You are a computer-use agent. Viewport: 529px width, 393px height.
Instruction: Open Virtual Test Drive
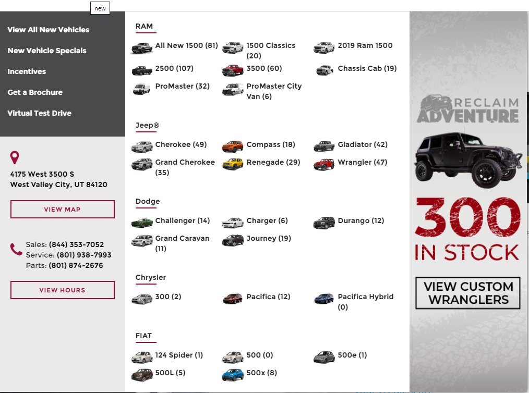click(40, 113)
